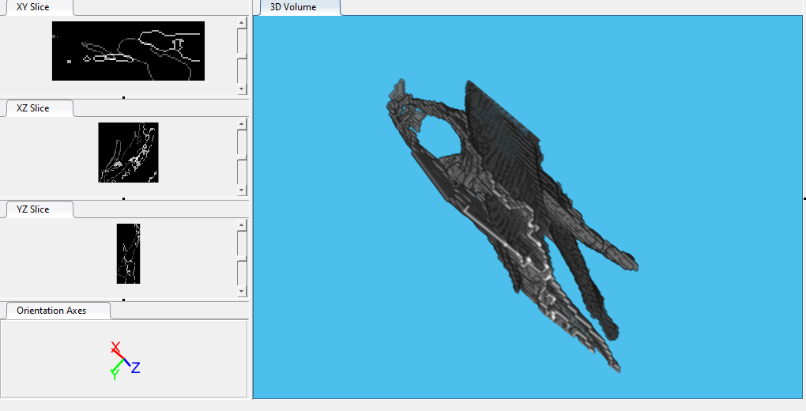This screenshot has width=806, height=411.
Task: Click the up arrow of XZ Slice scrollbar
Action: click(242, 125)
